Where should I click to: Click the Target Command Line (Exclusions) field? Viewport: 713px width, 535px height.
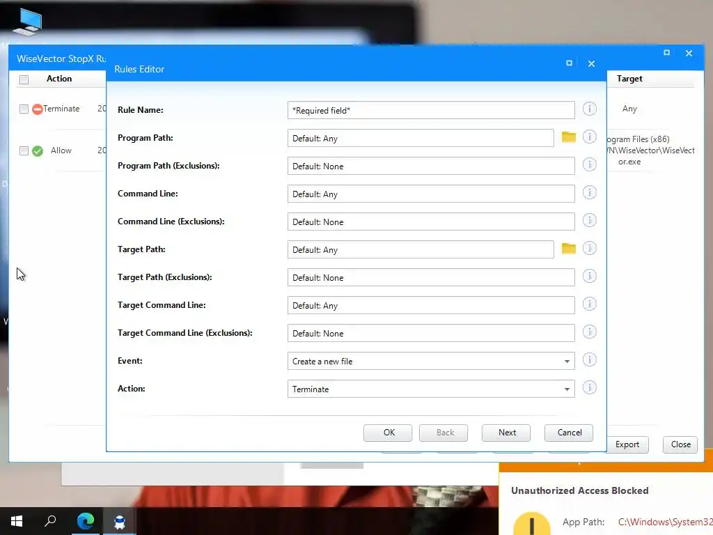[x=431, y=333]
